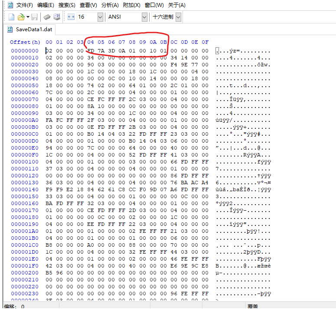Open the 编辑(E) menu

tap(46, 5)
